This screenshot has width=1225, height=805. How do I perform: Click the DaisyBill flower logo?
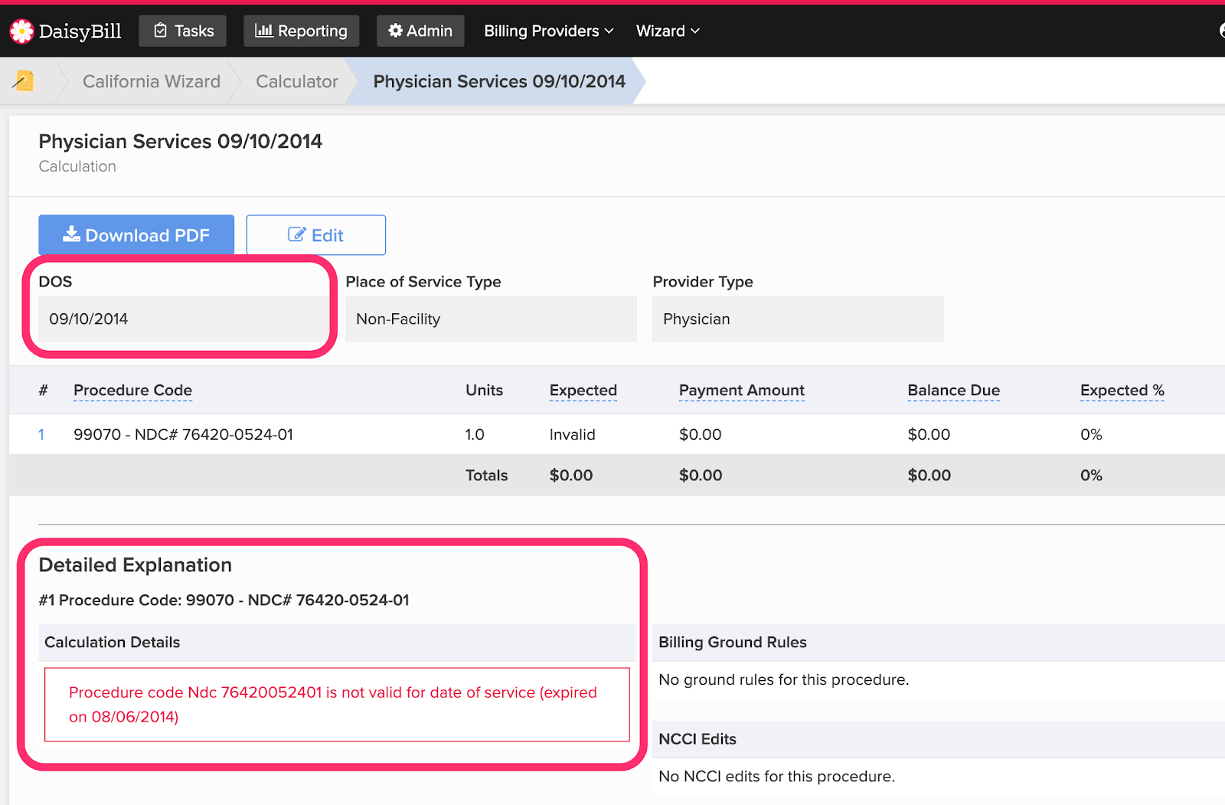(x=21, y=31)
